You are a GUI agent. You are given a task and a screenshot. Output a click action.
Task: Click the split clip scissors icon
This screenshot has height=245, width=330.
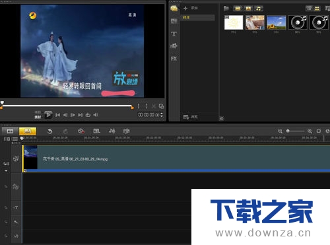tap(154, 106)
